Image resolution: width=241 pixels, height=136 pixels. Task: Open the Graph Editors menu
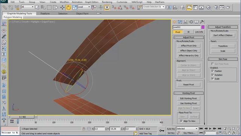(x=92, y=2)
